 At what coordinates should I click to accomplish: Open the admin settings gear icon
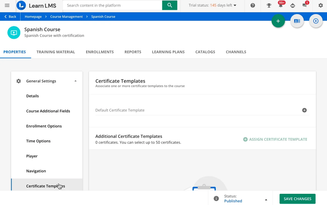[x=321, y=5]
